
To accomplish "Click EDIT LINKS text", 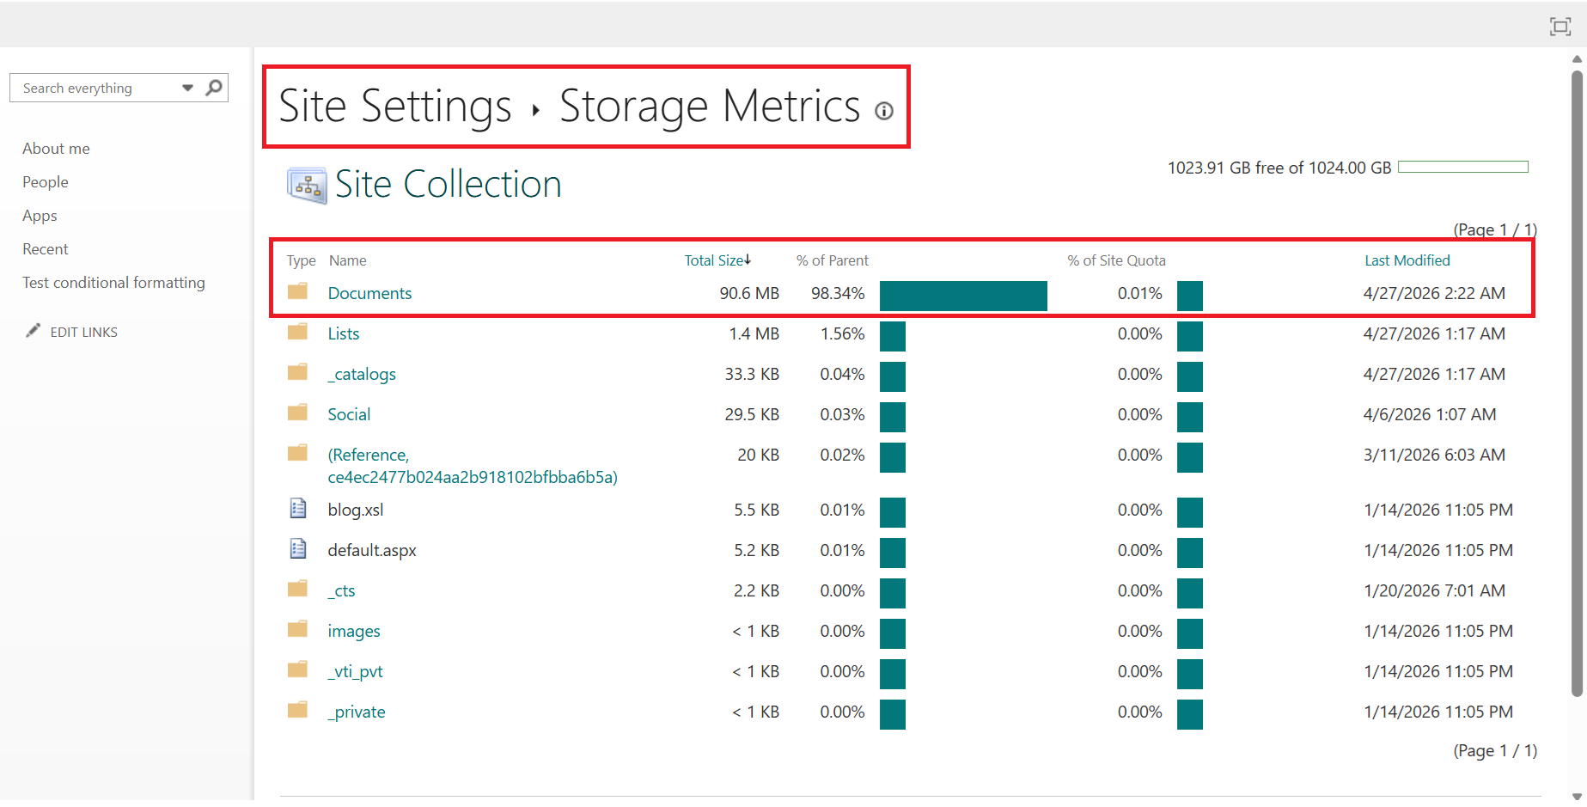I will pyautogui.click(x=84, y=332).
